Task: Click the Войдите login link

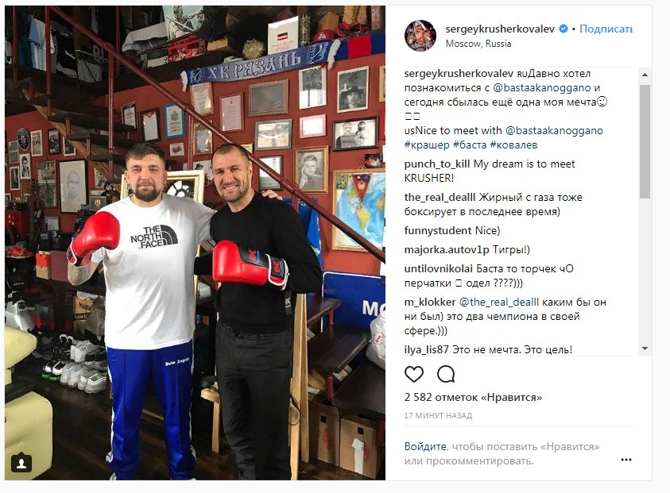Action: [425, 446]
